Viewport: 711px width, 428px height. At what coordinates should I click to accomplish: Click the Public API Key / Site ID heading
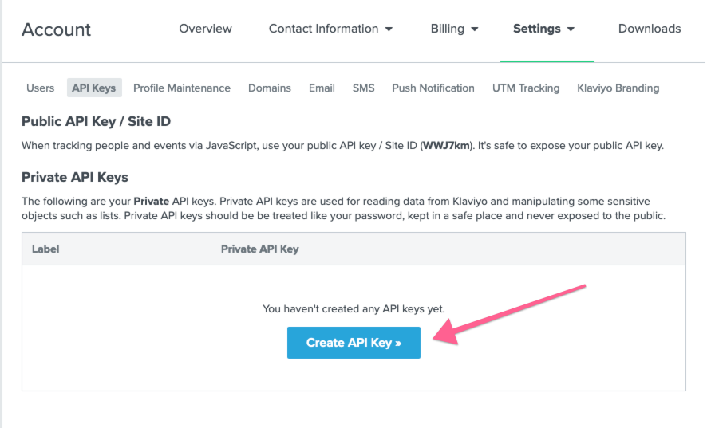click(x=96, y=121)
